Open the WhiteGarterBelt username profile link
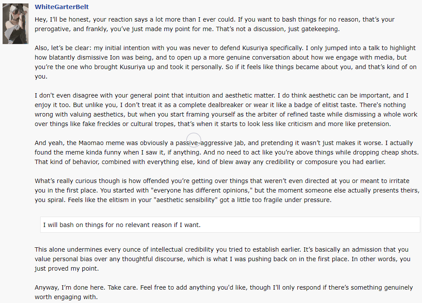The width and height of the screenshot is (422, 303). pyautogui.click(x=62, y=7)
